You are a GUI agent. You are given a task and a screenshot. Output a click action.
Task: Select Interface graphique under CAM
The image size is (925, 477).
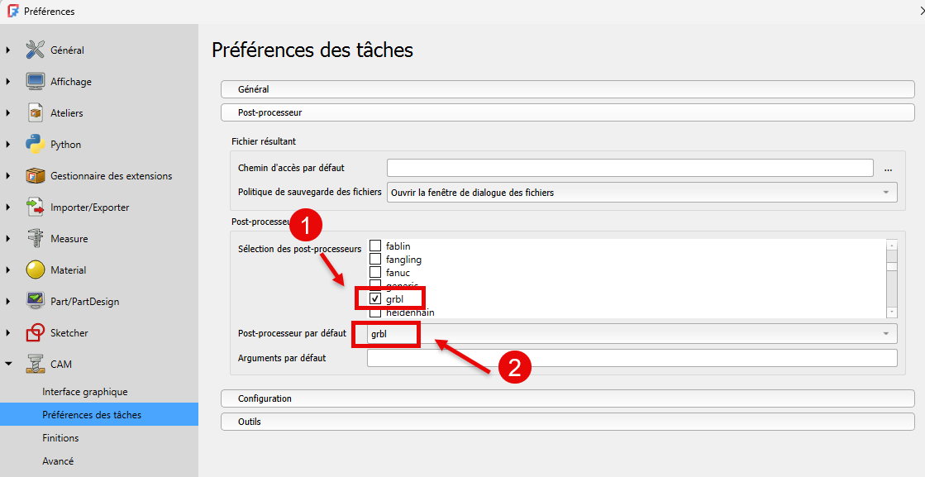tap(85, 392)
